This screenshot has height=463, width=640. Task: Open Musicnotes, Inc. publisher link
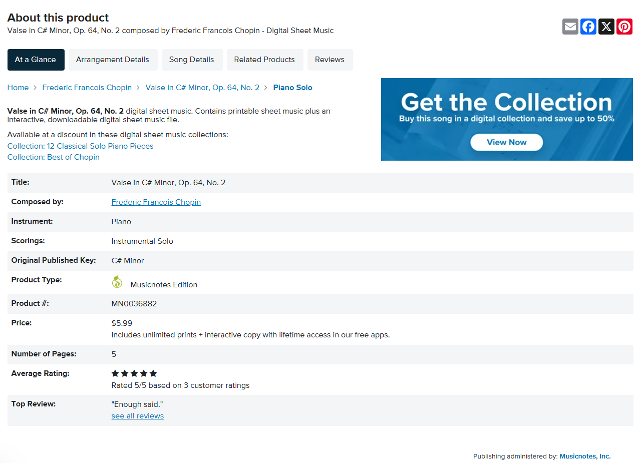585,456
